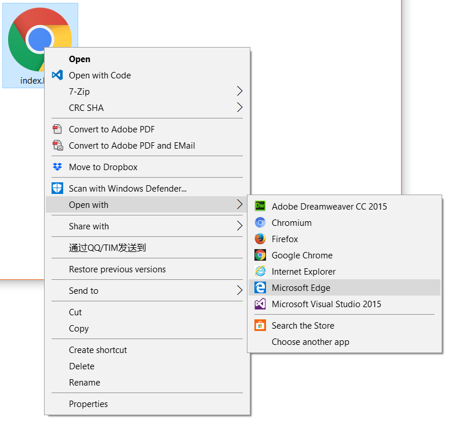Select Copy from the context menu
This screenshot has height=432, width=459.
point(147,329)
